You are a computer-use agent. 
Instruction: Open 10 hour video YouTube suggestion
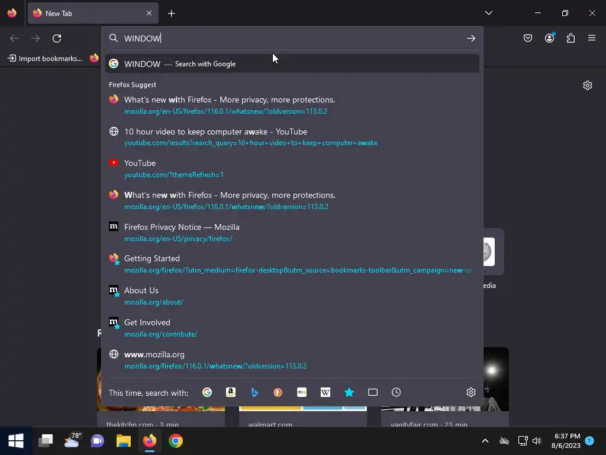point(292,137)
